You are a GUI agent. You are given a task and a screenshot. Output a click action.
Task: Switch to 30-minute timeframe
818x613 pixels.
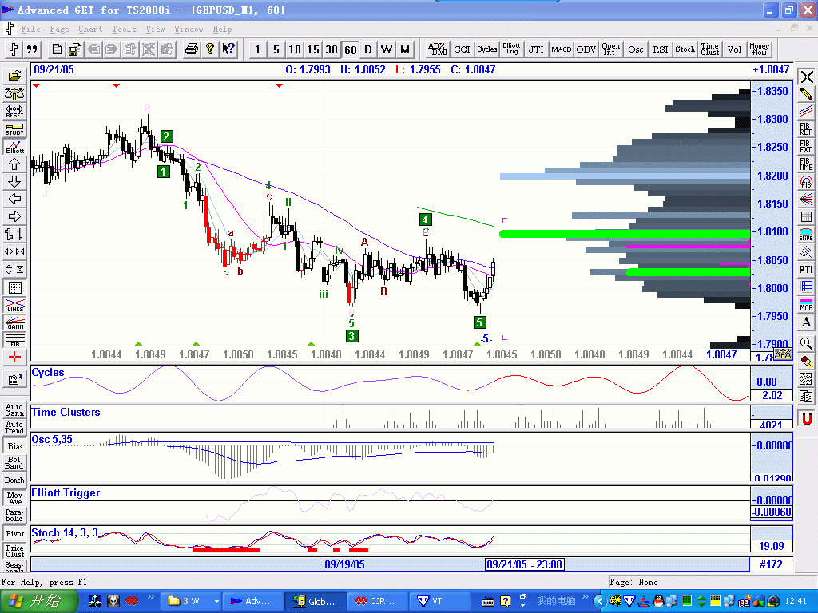(332, 49)
